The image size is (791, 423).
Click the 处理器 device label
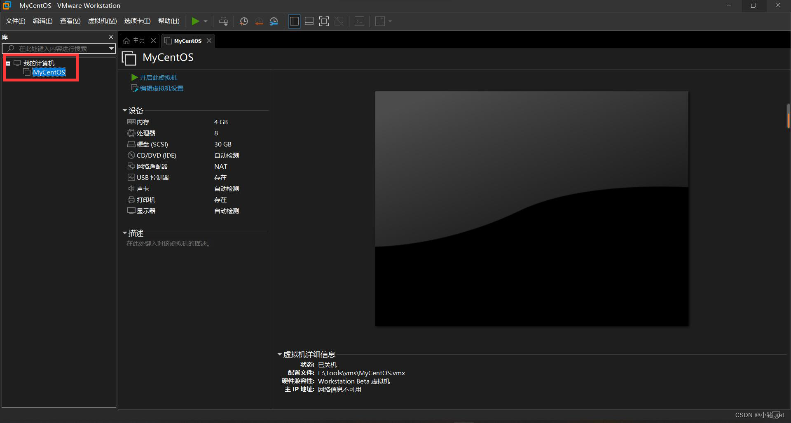coord(146,133)
